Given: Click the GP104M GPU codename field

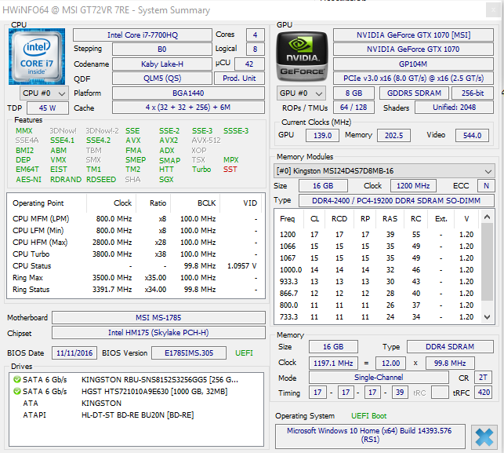Looking at the screenshot, I should (413, 64).
